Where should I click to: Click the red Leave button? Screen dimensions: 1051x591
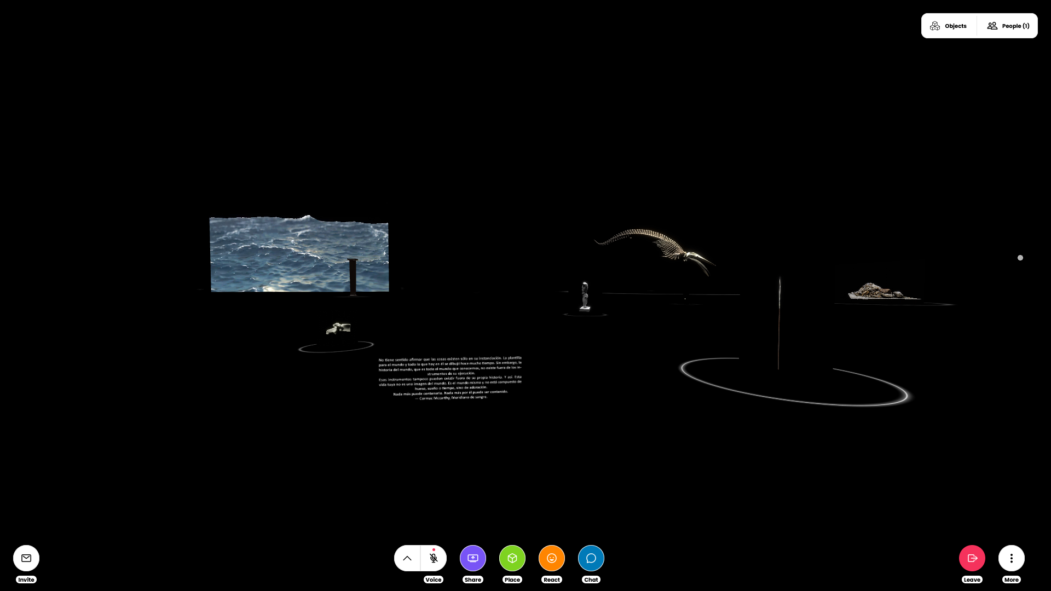tap(972, 558)
